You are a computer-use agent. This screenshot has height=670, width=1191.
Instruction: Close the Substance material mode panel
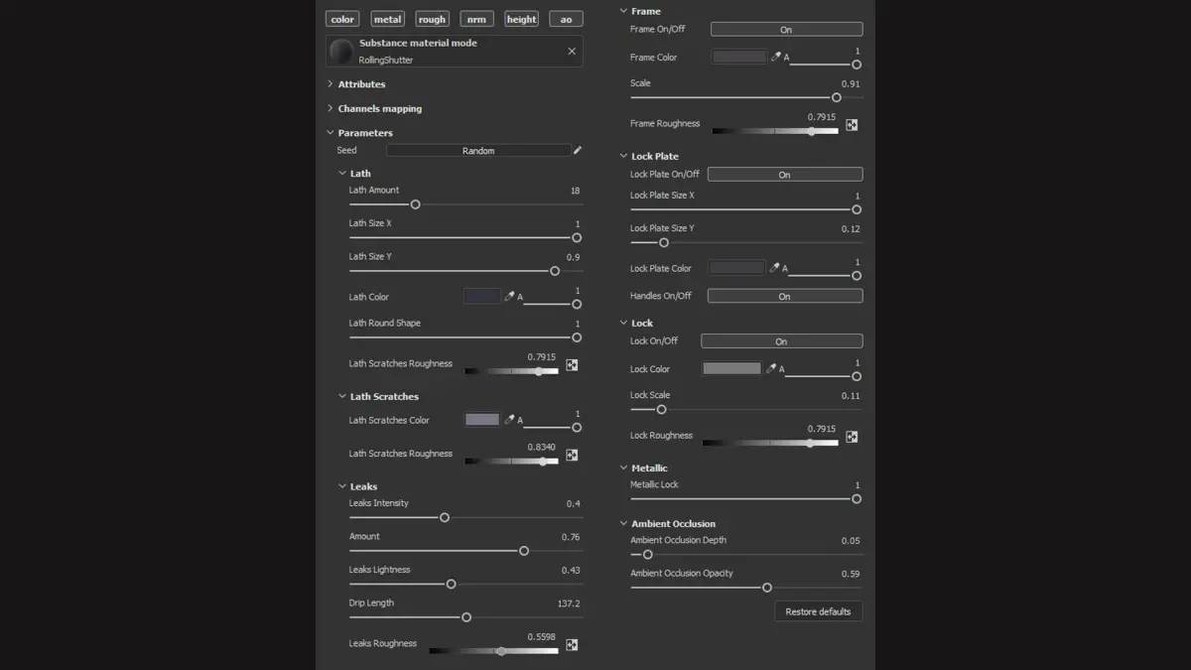[x=572, y=51]
